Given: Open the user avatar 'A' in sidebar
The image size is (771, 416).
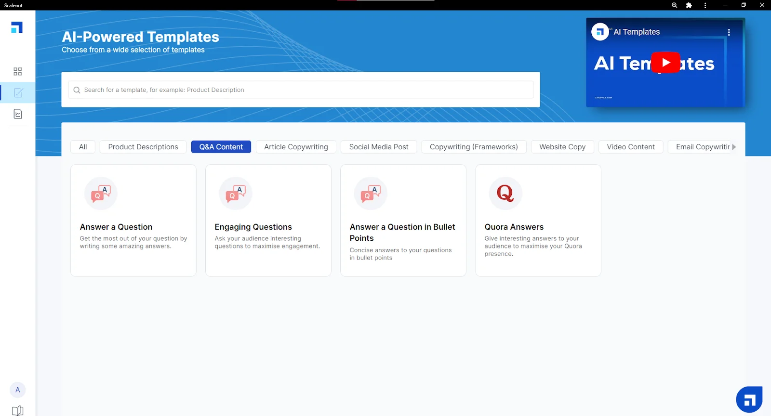Looking at the screenshot, I should tap(18, 390).
